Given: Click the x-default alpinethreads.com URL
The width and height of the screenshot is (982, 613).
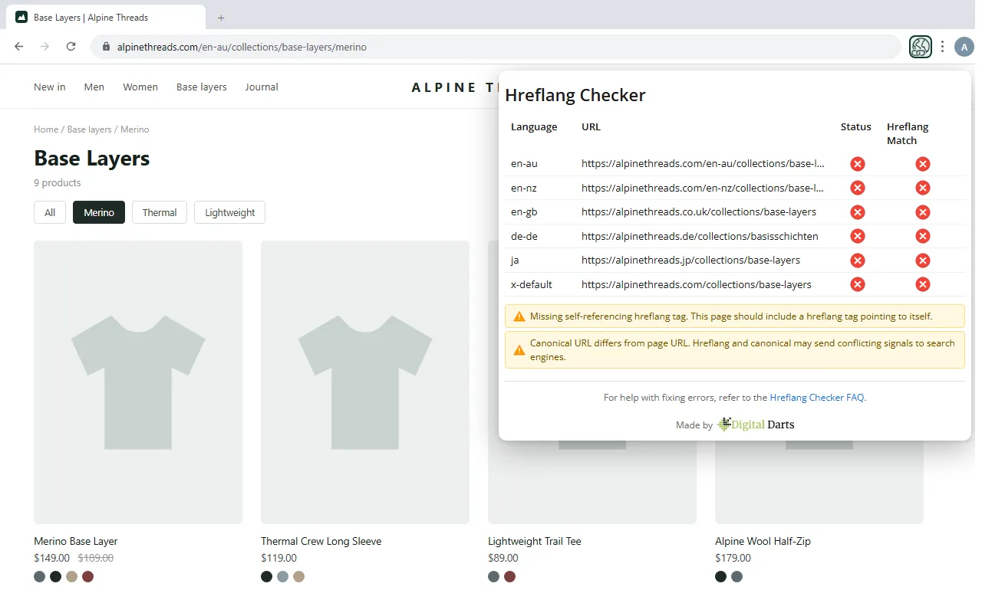Looking at the screenshot, I should coord(697,284).
